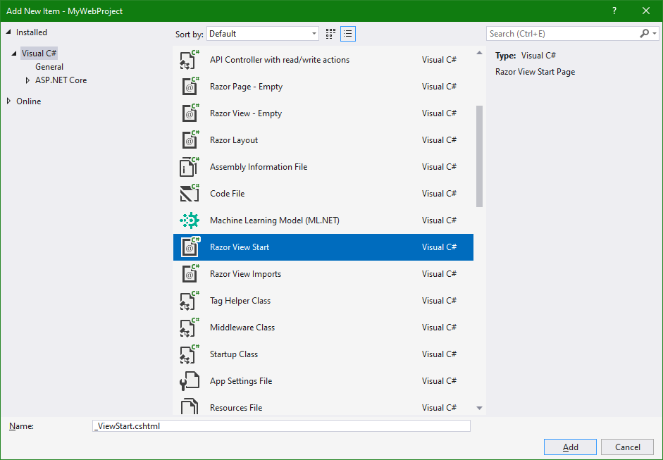Image resolution: width=663 pixels, height=460 pixels.
Task: Close the Add New Item dialog
Action: point(645,11)
